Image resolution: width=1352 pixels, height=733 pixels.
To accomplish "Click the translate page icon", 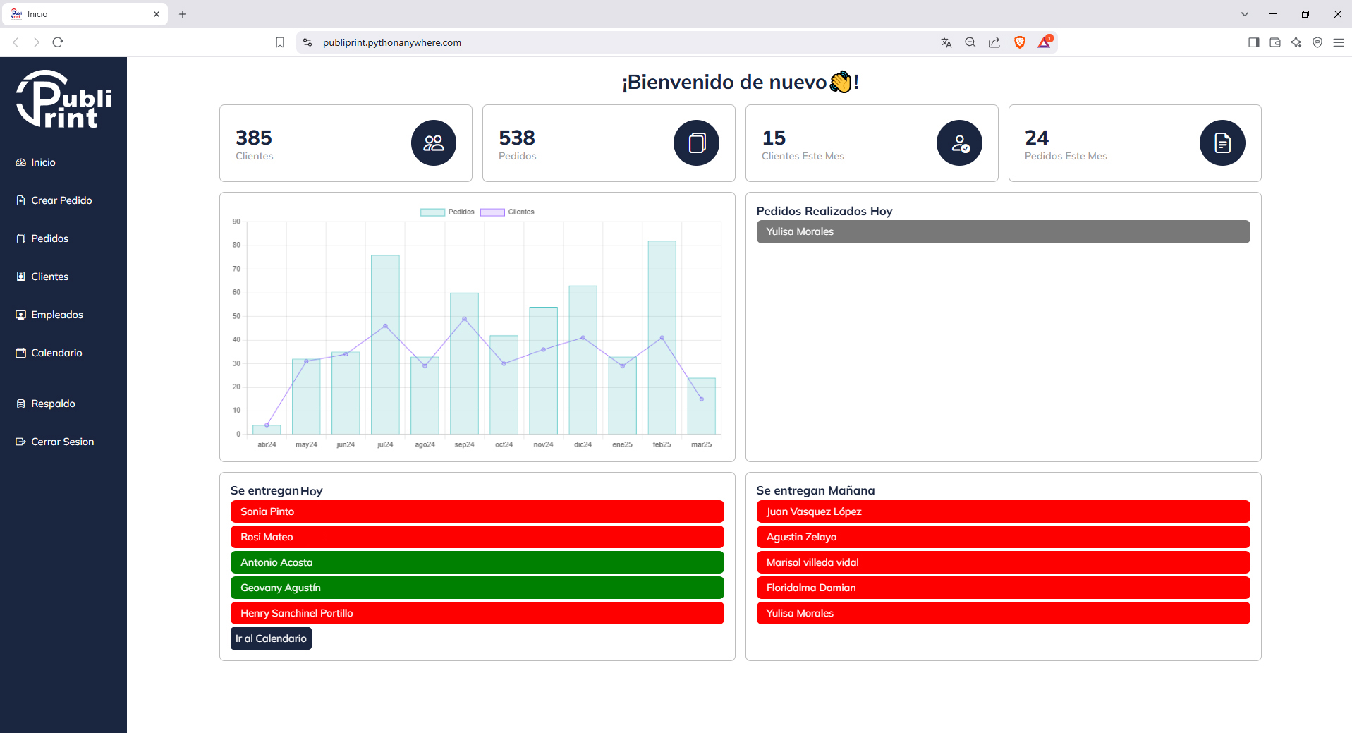I will [946, 42].
